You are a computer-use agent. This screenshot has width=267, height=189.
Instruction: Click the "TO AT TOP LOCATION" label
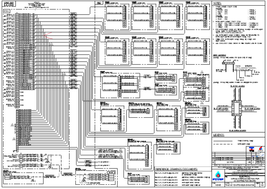(x=237, y=86)
